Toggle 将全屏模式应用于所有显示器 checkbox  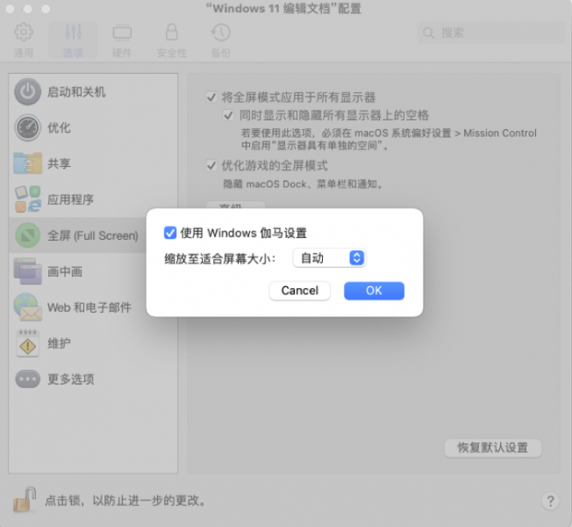tap(211, 97)
